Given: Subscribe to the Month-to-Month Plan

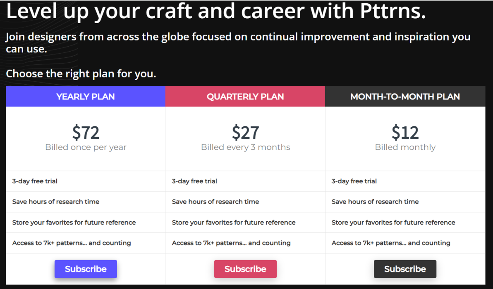Looking at the screenshot, I should pyautogui.click(x=405, y=269).
